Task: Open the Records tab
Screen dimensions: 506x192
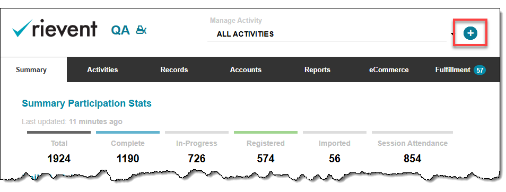Action: tap(175, 69)
